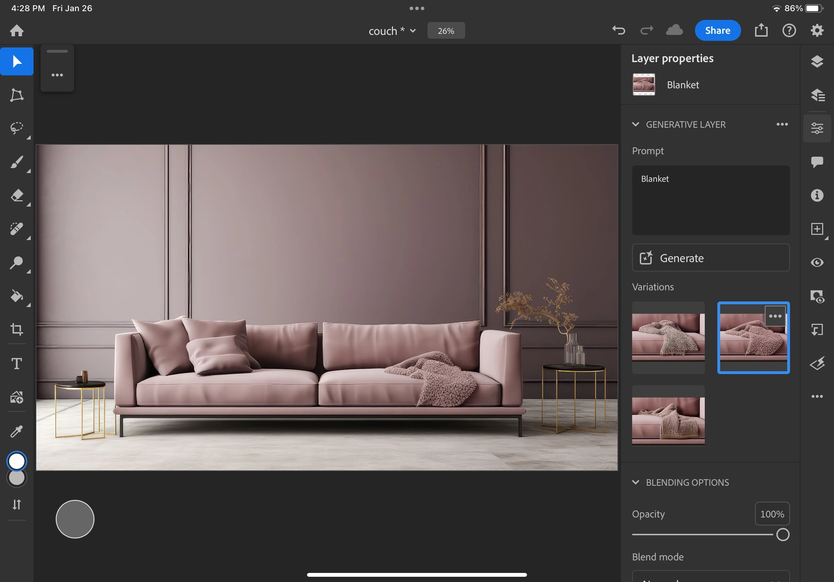834x582 pixels.
Task: Collapse the Generative Layer section
Action: (x=635, y=125)
